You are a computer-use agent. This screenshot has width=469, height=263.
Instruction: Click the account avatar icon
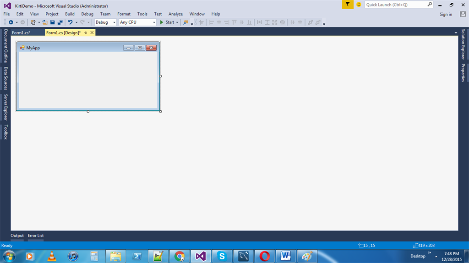(x=463, y=14)
